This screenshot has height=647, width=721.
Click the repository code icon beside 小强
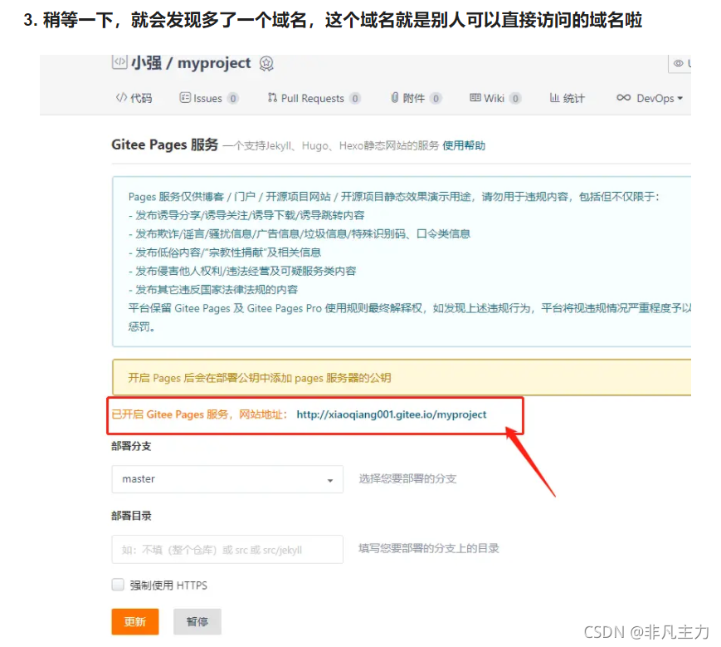pos(119,62)
